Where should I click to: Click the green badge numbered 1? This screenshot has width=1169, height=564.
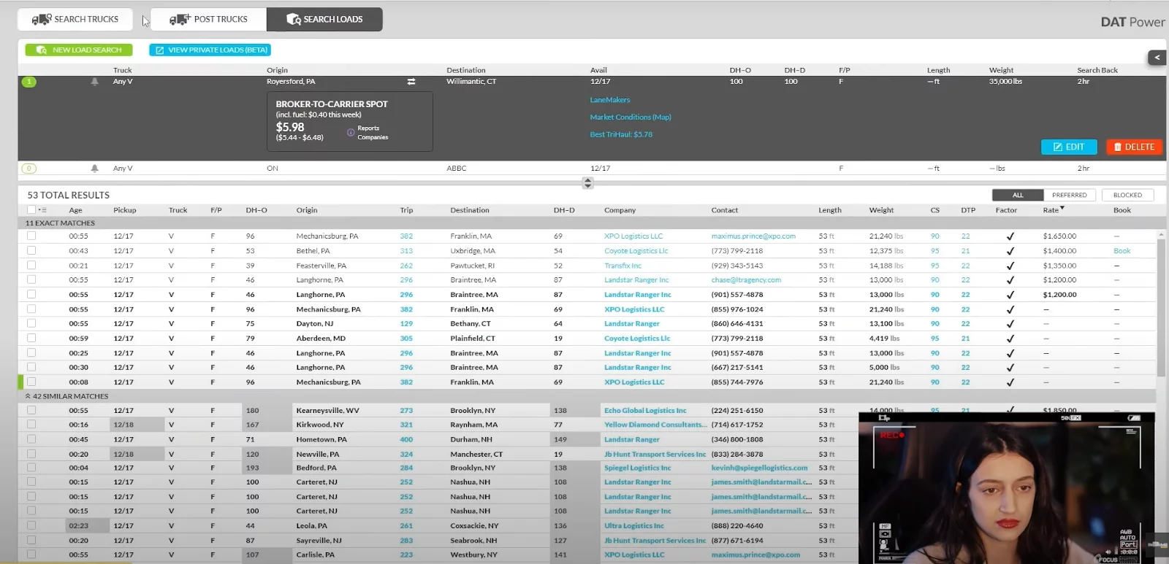[x=29, y=82]
